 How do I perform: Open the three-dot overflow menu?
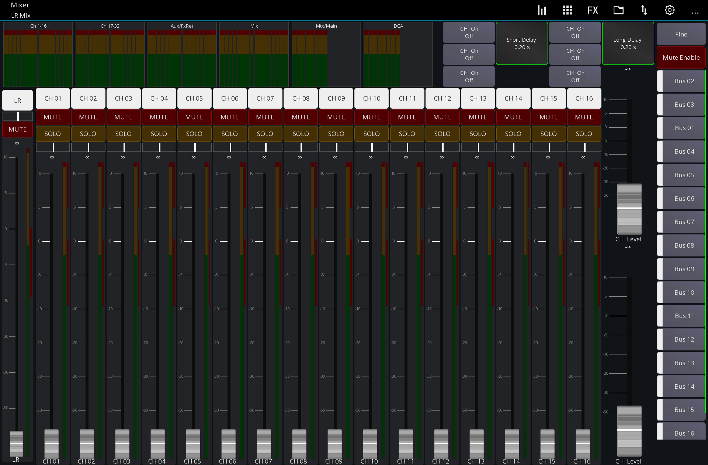[x=695, y=13]
